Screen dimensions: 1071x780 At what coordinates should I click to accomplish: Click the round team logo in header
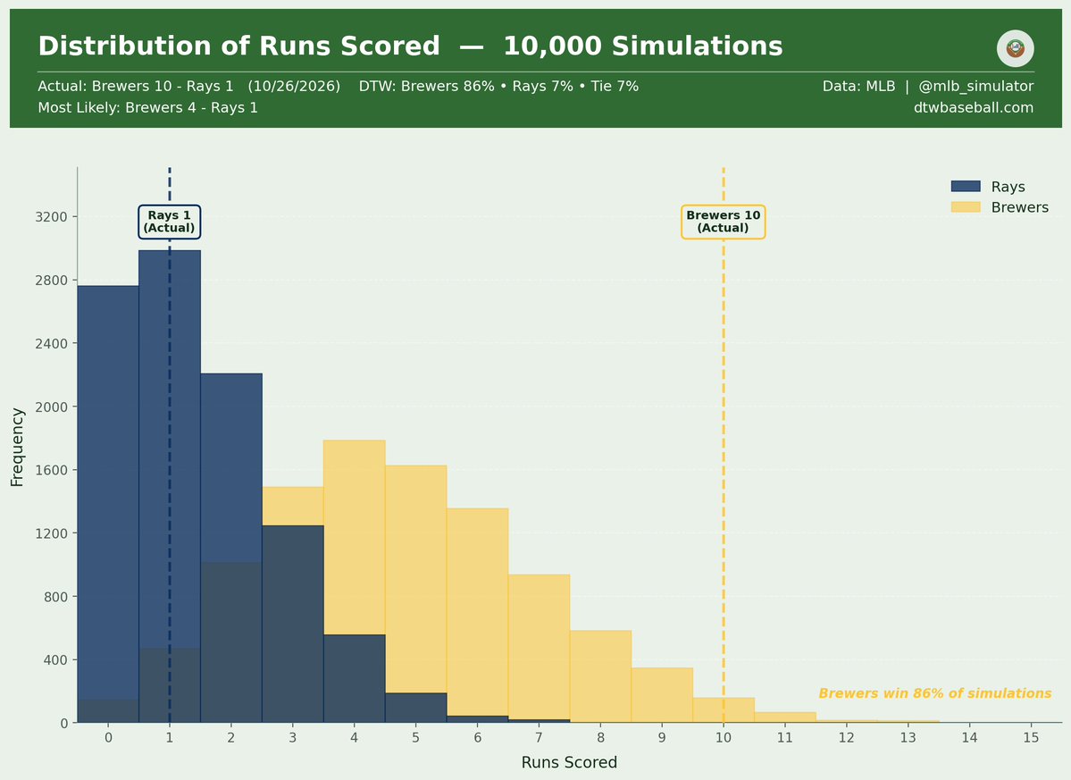1015,48
